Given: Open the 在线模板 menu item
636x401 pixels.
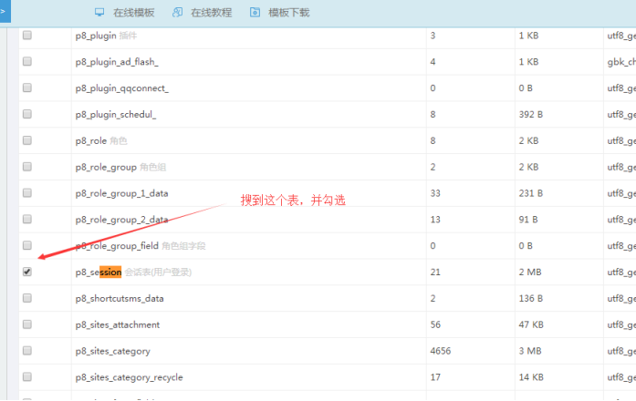Looking at the screenshot, I should click(133, 13).
